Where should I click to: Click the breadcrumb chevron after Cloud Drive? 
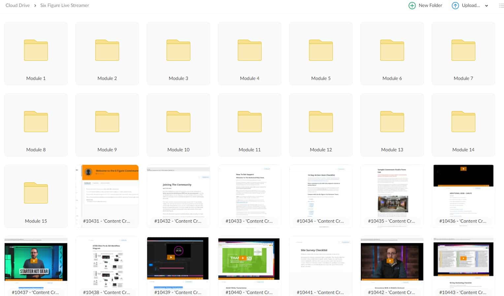[35, 6]
